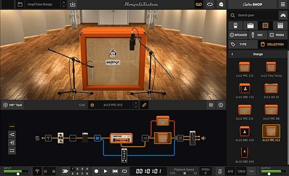
Task: Open the 4x12 PPC 412 cabinet selector
Action: 113,105
